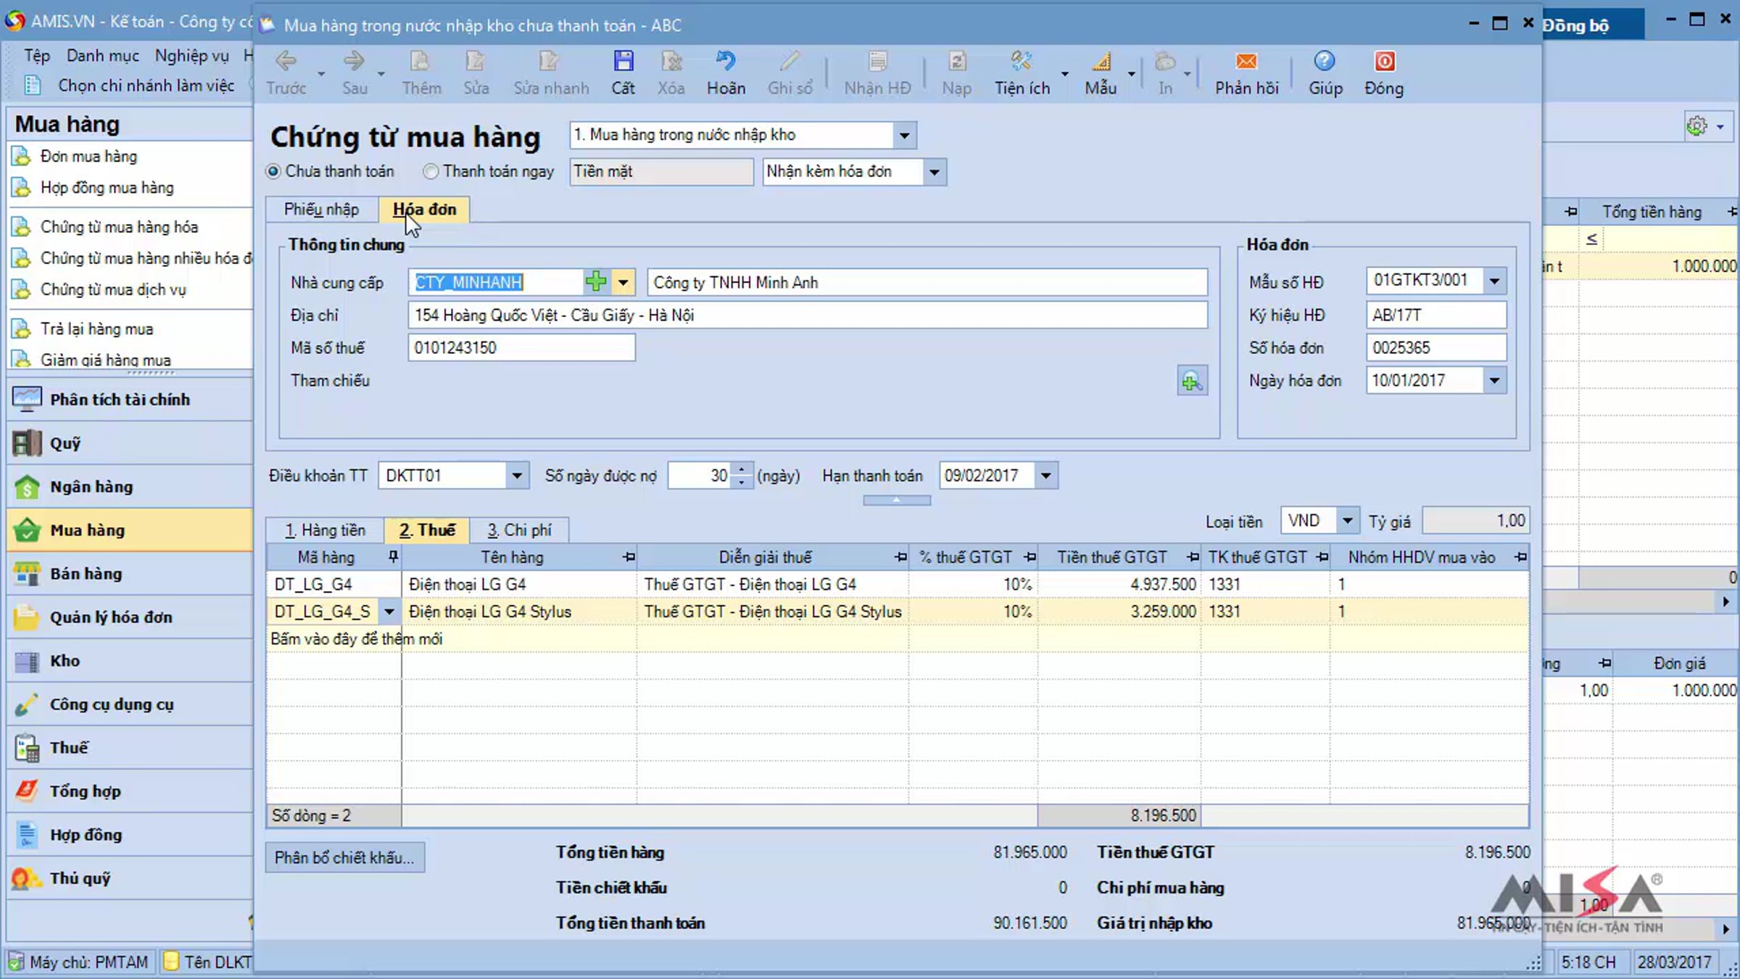Click the Nhận HĐ toolbar icon
The image size is (1740, 979).
coord(877,62)
